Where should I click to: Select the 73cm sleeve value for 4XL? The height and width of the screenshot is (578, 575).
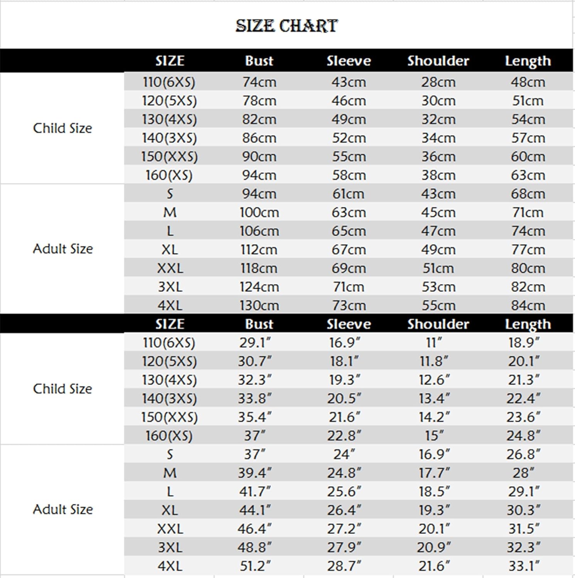[349, 306]
